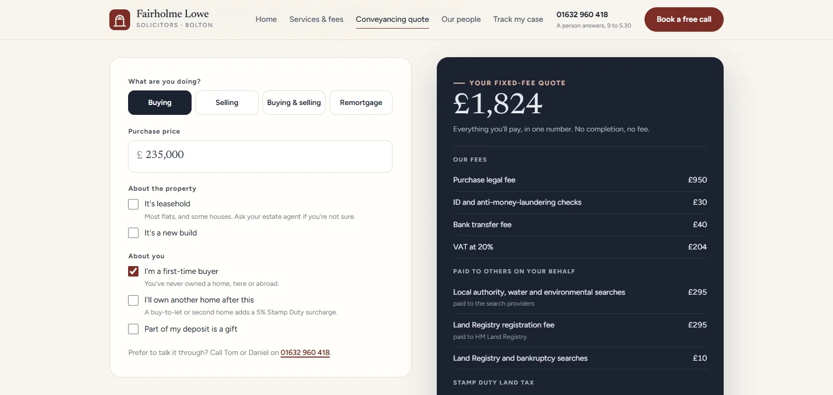Viewport: 833px width, 395px height.
Task: Click Land Registry registration fee row
Action: 580,330
